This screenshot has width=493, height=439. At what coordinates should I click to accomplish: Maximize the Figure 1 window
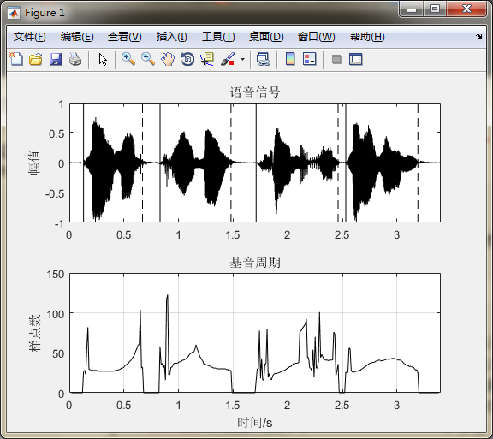click(435, 9)
